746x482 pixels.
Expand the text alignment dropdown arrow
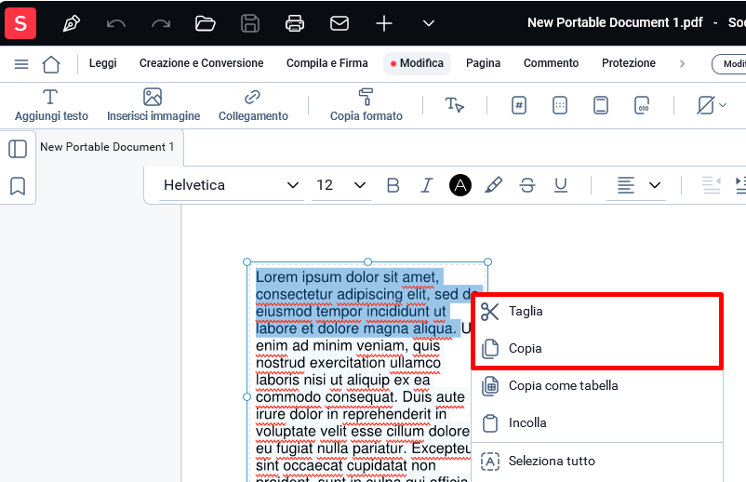pos(655,185)
